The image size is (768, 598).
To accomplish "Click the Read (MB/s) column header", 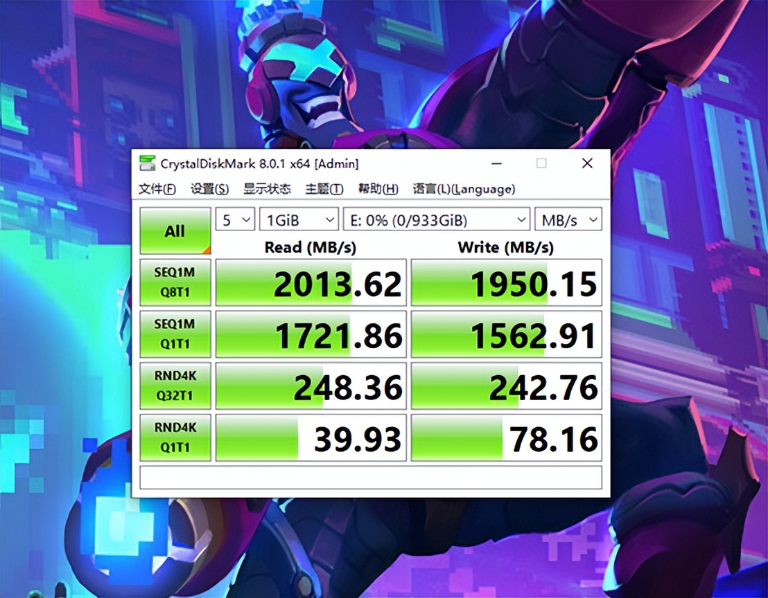I will pyautogui.click(x=311, y=247).
